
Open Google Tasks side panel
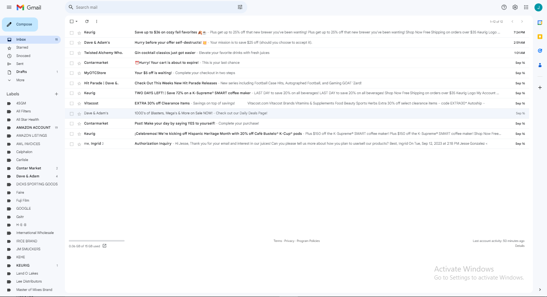(x=540, y=51)
